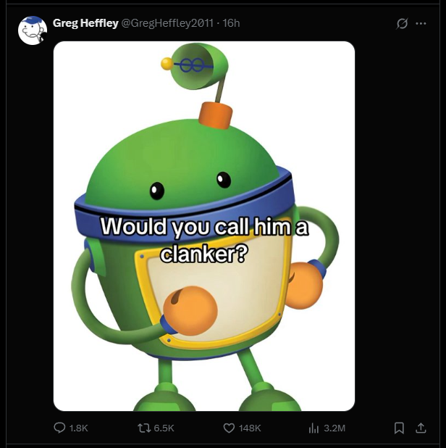Click the Grok explain icon
Screen dimensions: 446x448
(402, 23)
